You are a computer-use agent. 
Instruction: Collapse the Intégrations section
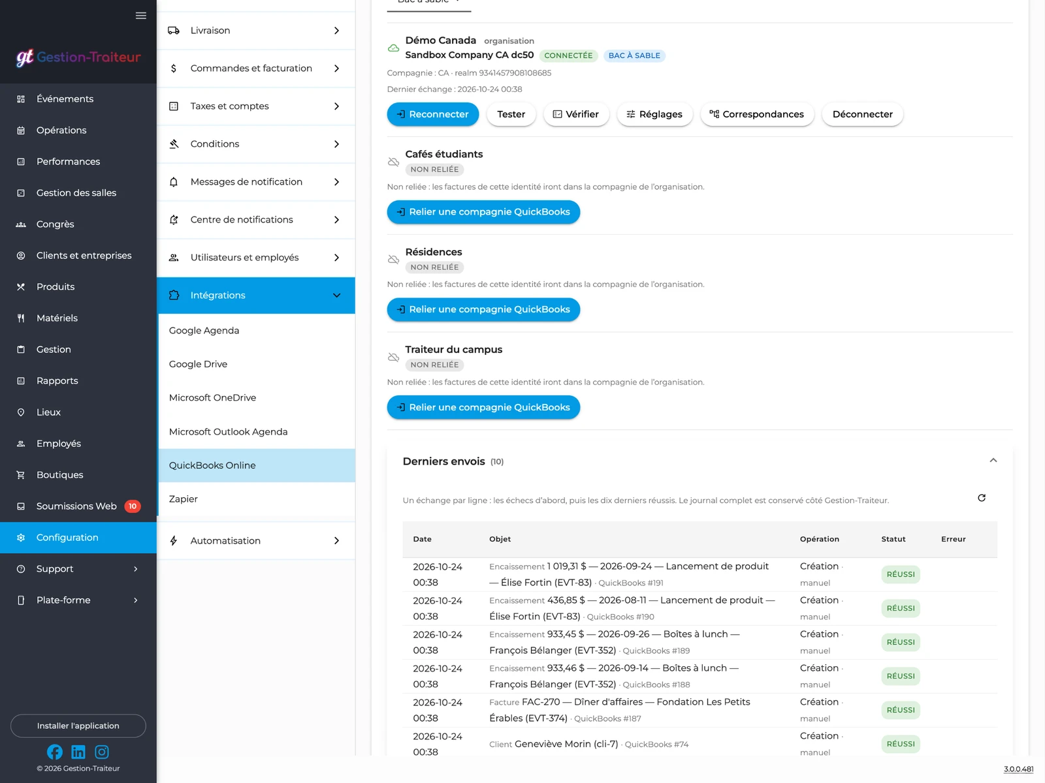coord(256,296)
